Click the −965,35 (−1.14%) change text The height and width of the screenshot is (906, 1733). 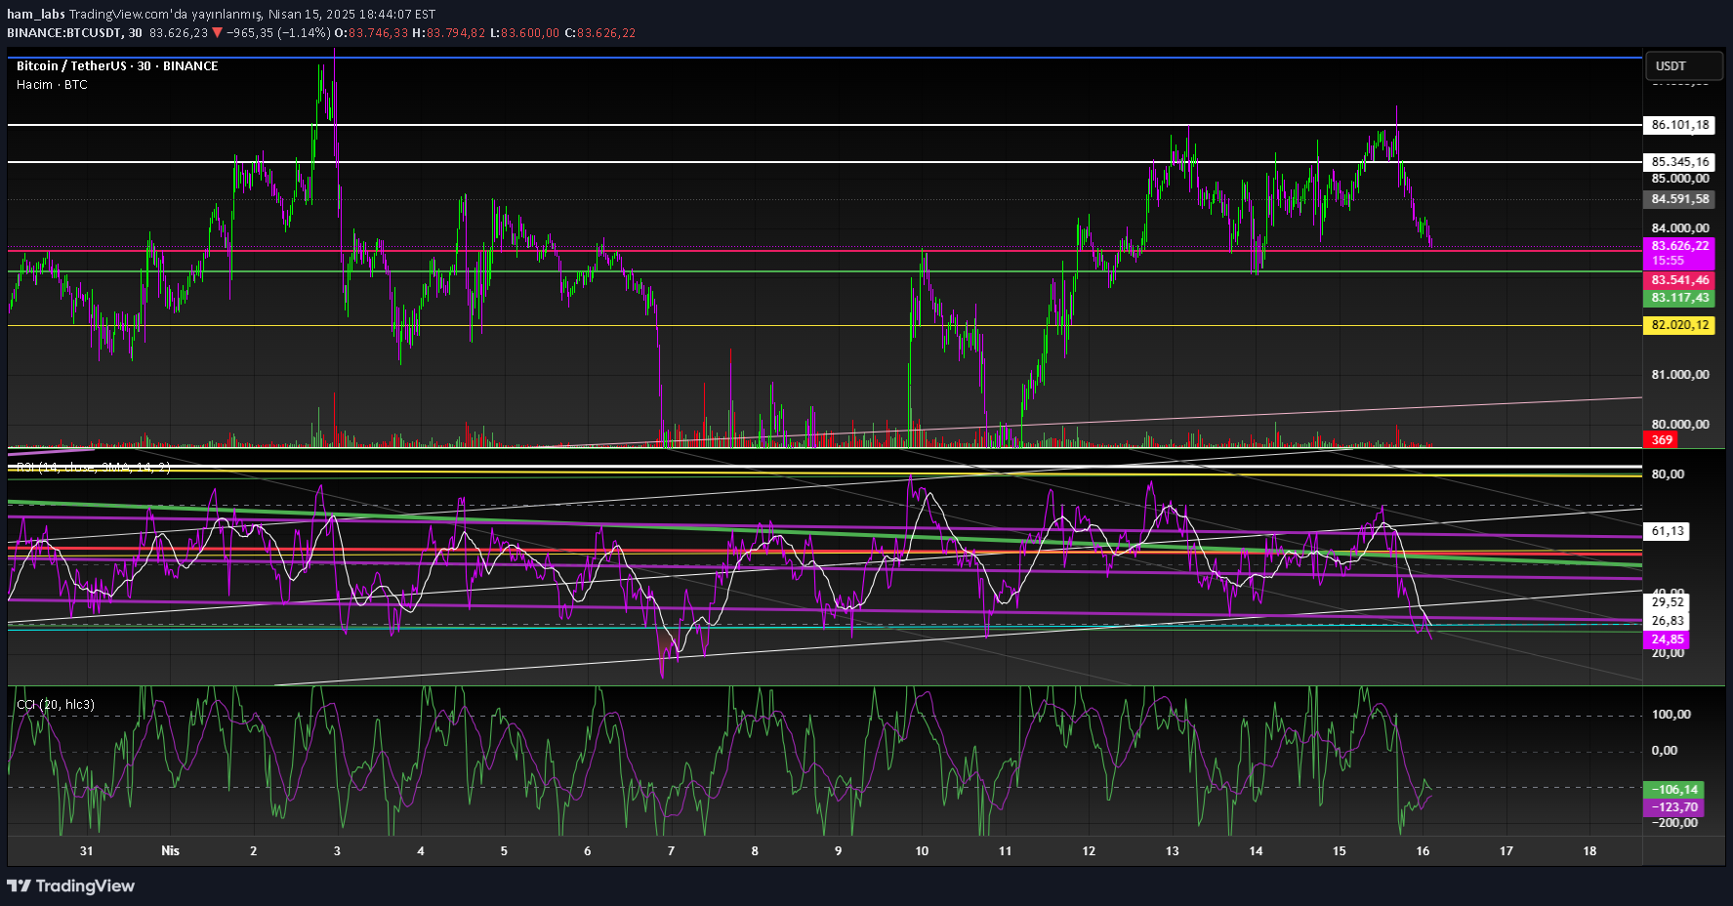[x=278, y=33]
